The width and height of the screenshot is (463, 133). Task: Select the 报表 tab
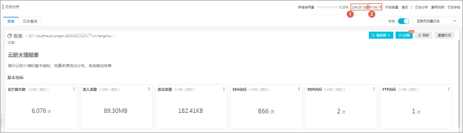pos(11,21)
